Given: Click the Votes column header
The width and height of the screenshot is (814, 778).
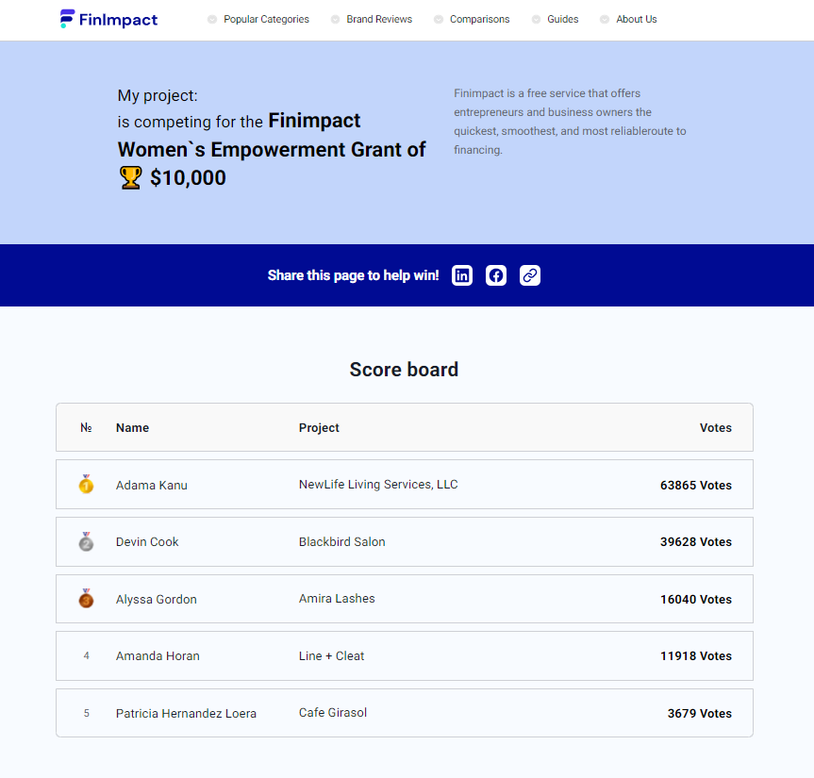Looking at the screenshot, I should click(x=716, y=428).
